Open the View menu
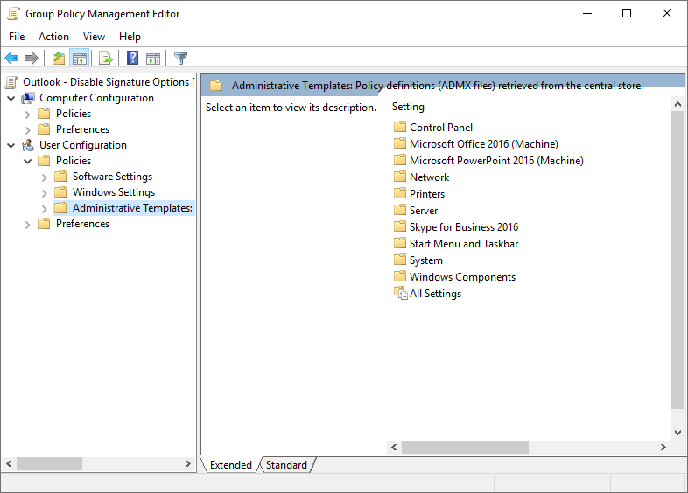 click(94, 37)
